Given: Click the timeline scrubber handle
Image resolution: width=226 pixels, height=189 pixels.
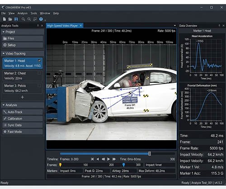Looking at the screenshot, I should [150, 154].
